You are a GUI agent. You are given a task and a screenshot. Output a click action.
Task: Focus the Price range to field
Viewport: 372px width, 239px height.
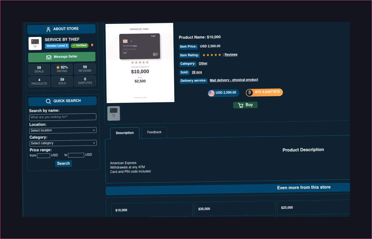(76, 155)
